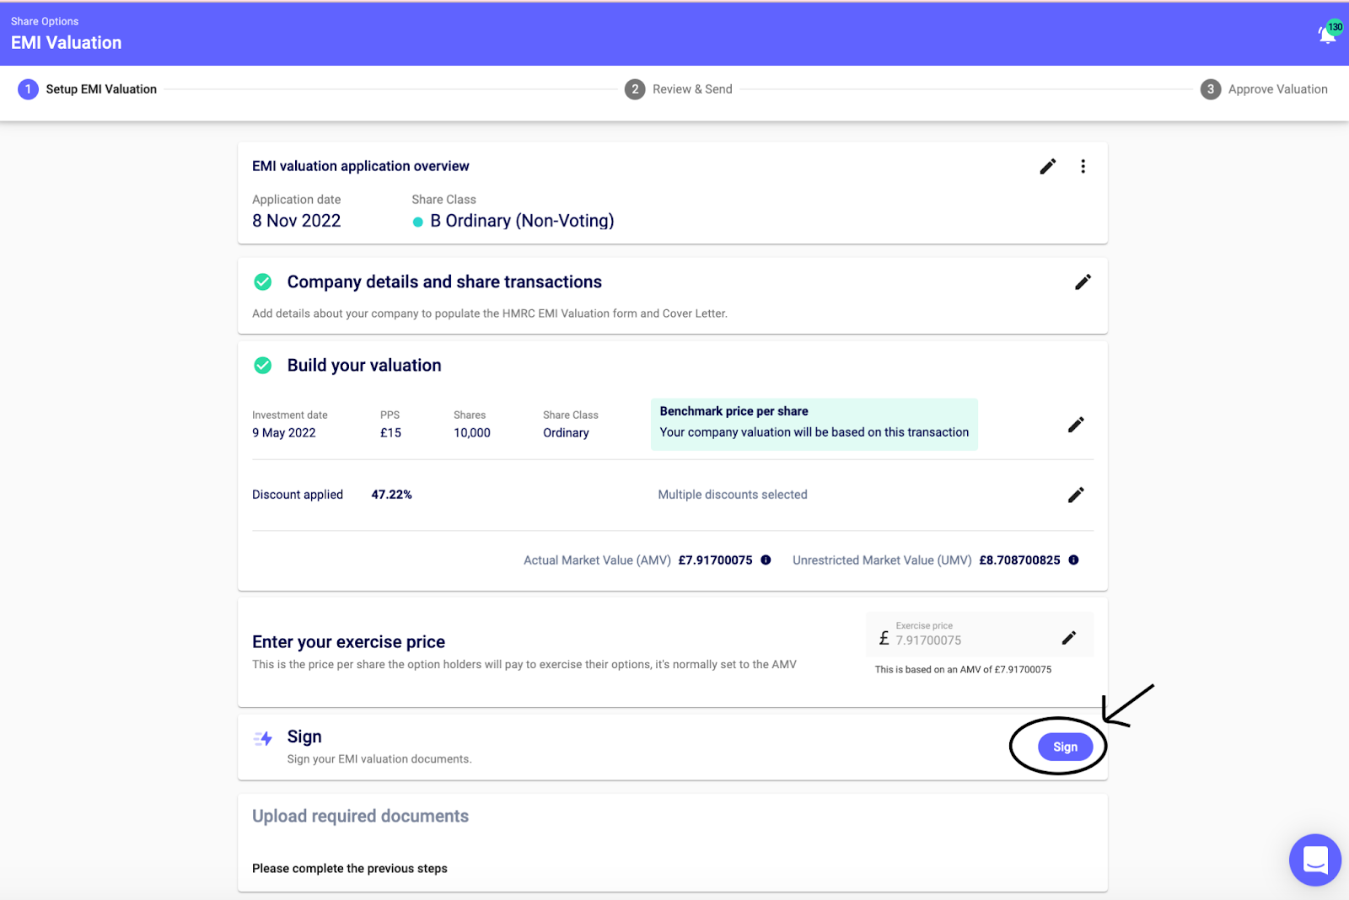Image resolution: width=1349 pixels, height=900 pixels.
Task: Show Actual Market Value info tooltip
Action: (766, 560)
